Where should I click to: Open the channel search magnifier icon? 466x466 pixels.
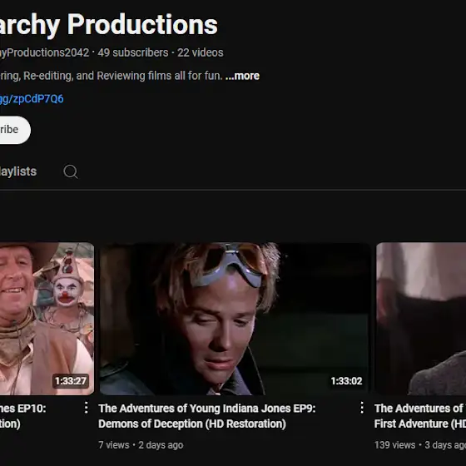(71, 171)
